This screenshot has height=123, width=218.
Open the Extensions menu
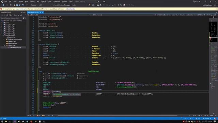click(57, 2)
